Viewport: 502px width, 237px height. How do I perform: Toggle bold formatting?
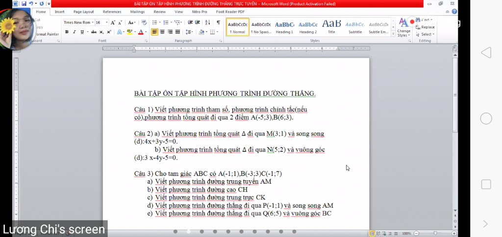[x=67, y=32]
